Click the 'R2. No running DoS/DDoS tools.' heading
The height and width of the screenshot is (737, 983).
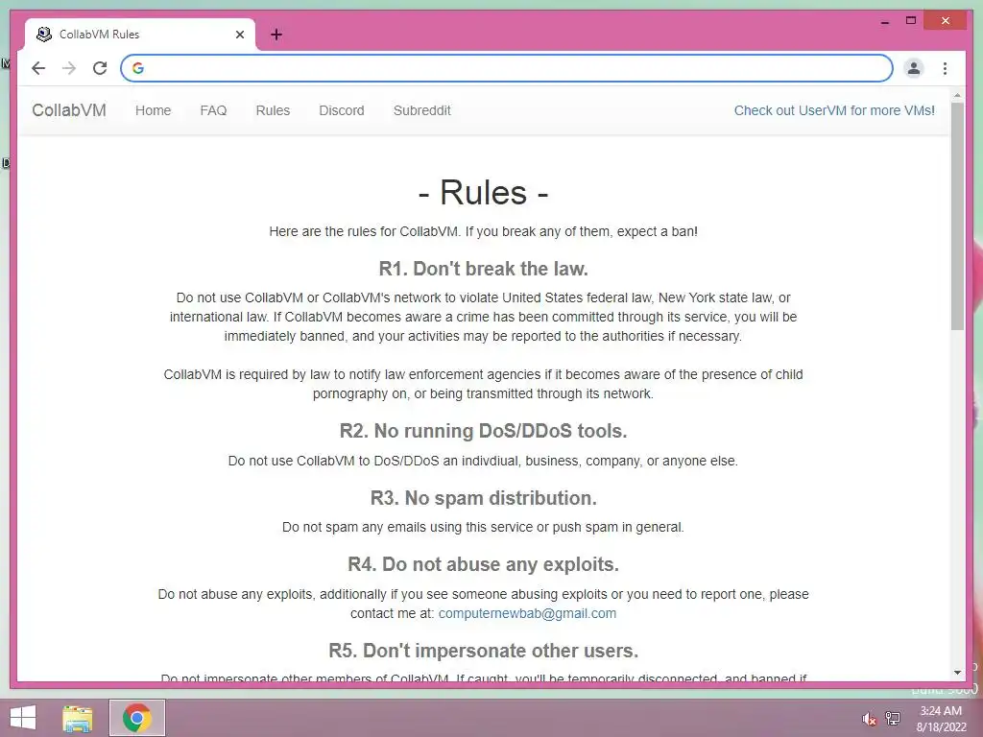(484, 431)
